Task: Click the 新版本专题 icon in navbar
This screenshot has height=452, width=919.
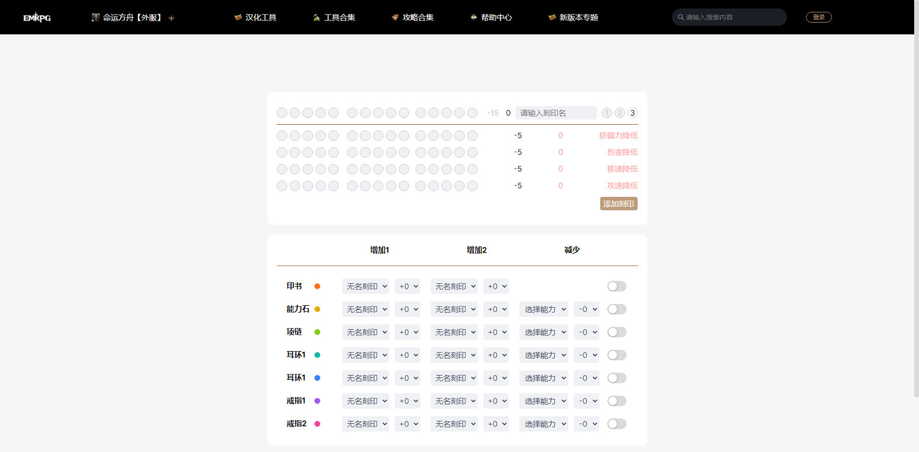Action: coord(551,17)
